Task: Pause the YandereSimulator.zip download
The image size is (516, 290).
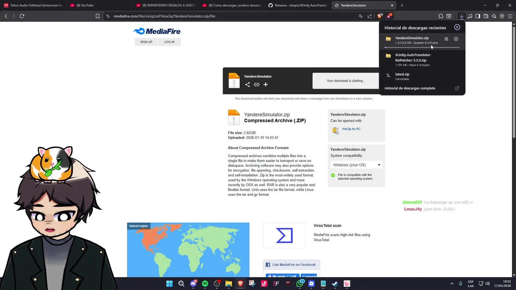Action: pyautogui.click(x=446, y=39)
